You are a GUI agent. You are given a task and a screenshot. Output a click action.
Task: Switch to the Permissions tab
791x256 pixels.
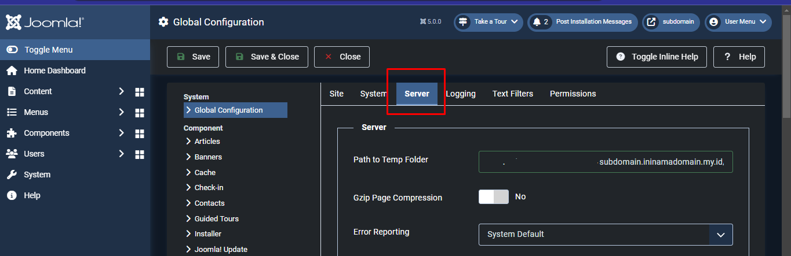tap(573, 94)
